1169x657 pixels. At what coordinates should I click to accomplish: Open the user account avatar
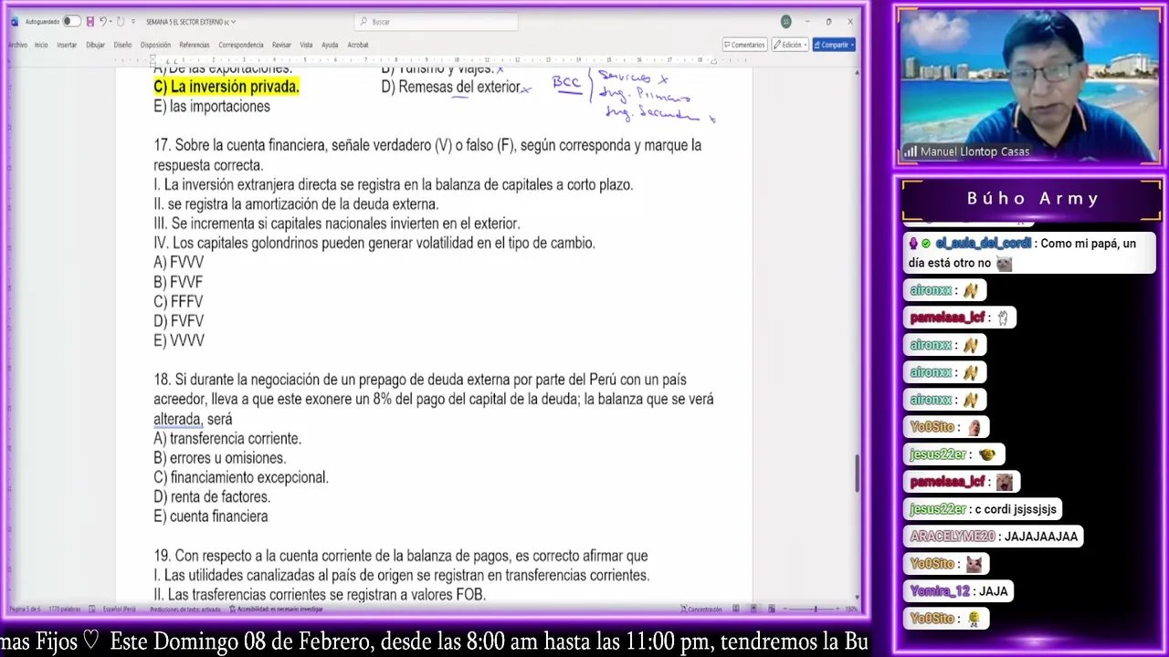pyautogui.click(x=785, y=21)
